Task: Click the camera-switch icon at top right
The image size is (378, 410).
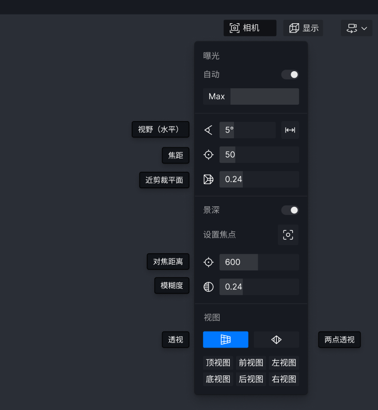Action: click(352, 28)
